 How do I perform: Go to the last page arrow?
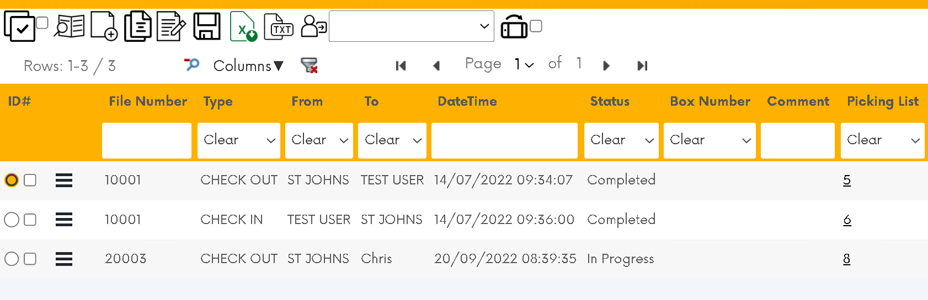tap(642, 66)
